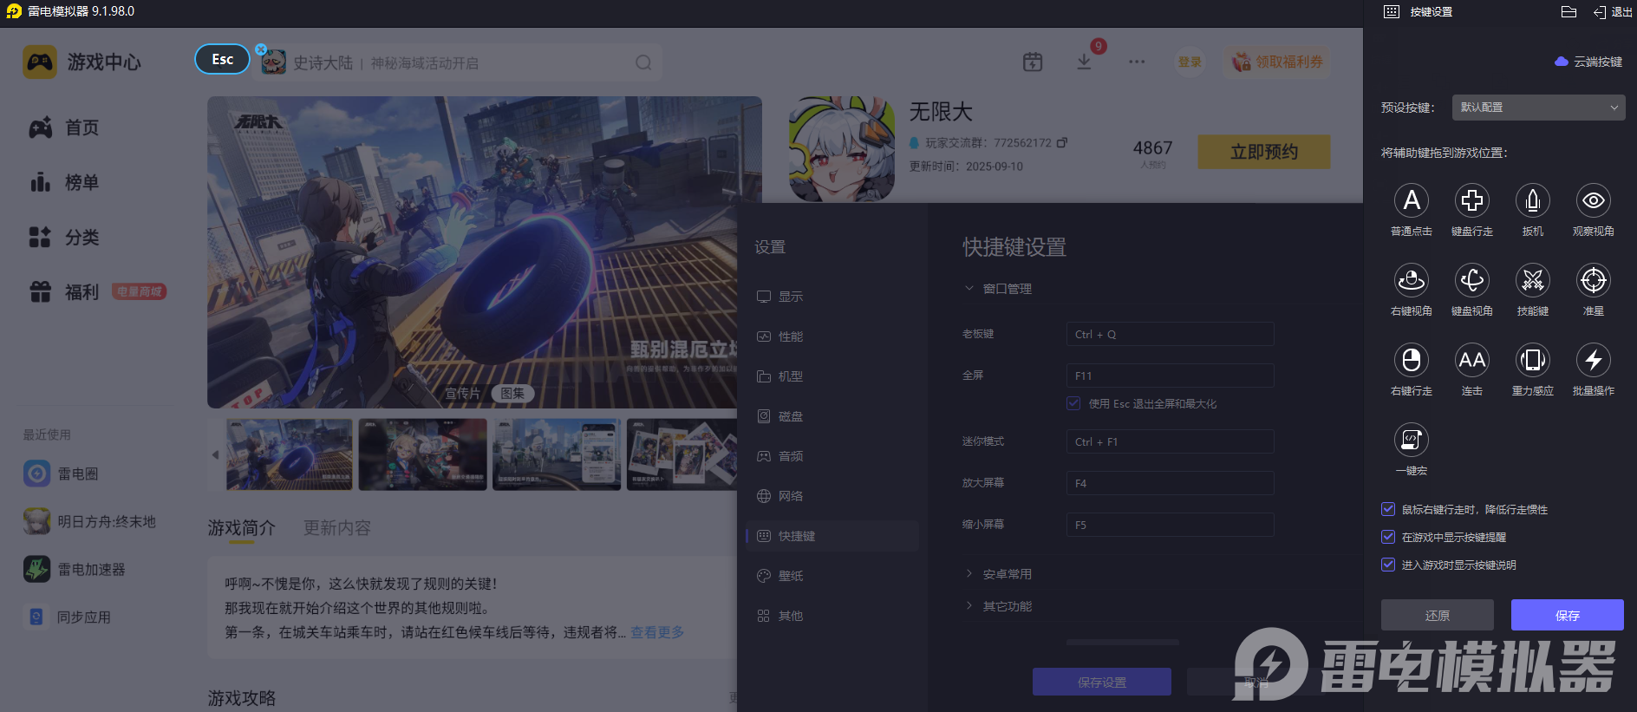Click the 保存 button in key panel
The image size is (1637, 712).
(x=1568, y=615)
